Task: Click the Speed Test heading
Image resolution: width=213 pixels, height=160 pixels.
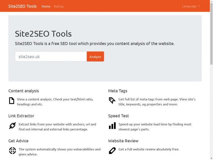Action: tap(119, 116)
